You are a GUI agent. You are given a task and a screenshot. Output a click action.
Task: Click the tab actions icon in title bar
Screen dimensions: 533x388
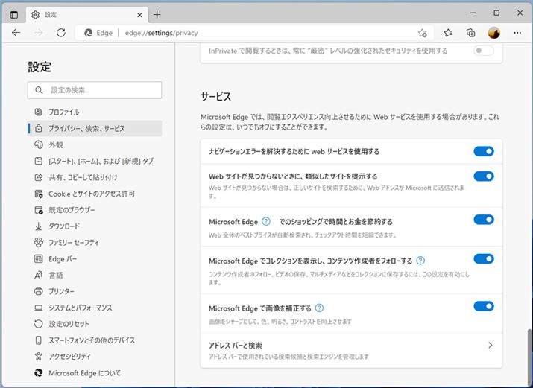pyautogui.click(x=14, y=14)
